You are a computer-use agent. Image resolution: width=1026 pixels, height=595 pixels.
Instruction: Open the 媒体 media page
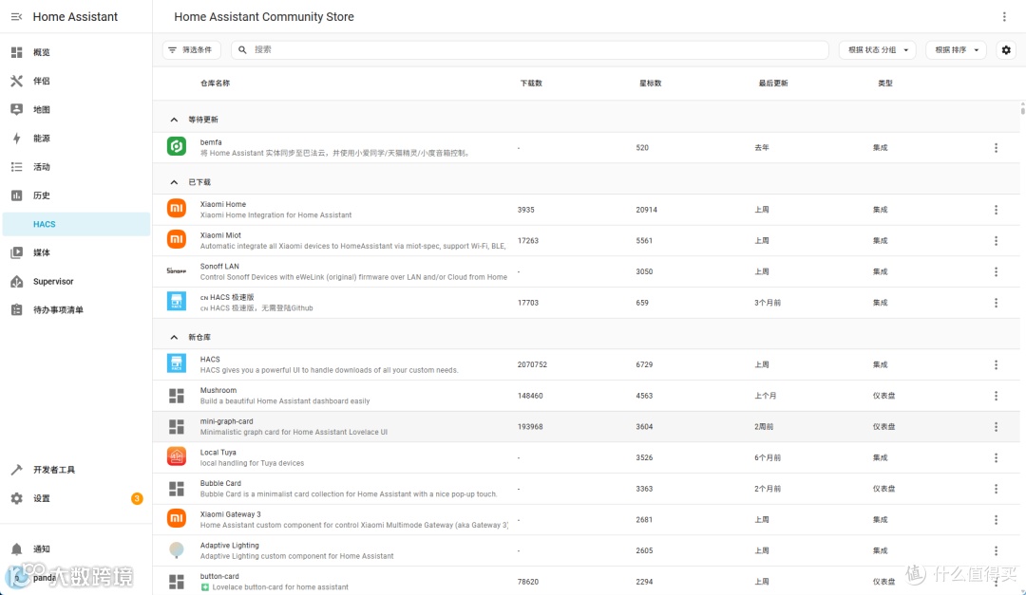pos(76,252)
